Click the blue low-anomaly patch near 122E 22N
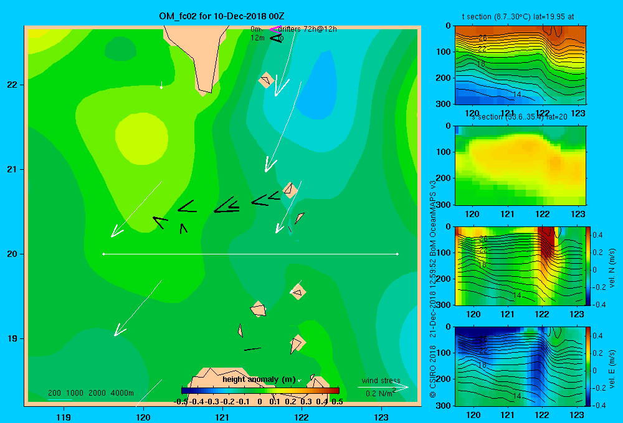The image size is (623, 423). point(318,85)
